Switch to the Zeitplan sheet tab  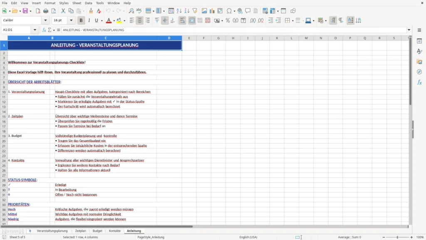[x=80, y=231]
